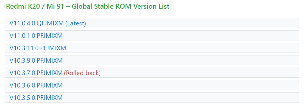Open the V10.3.7.0.PFJMIXM version link

(x=36, y=73)
